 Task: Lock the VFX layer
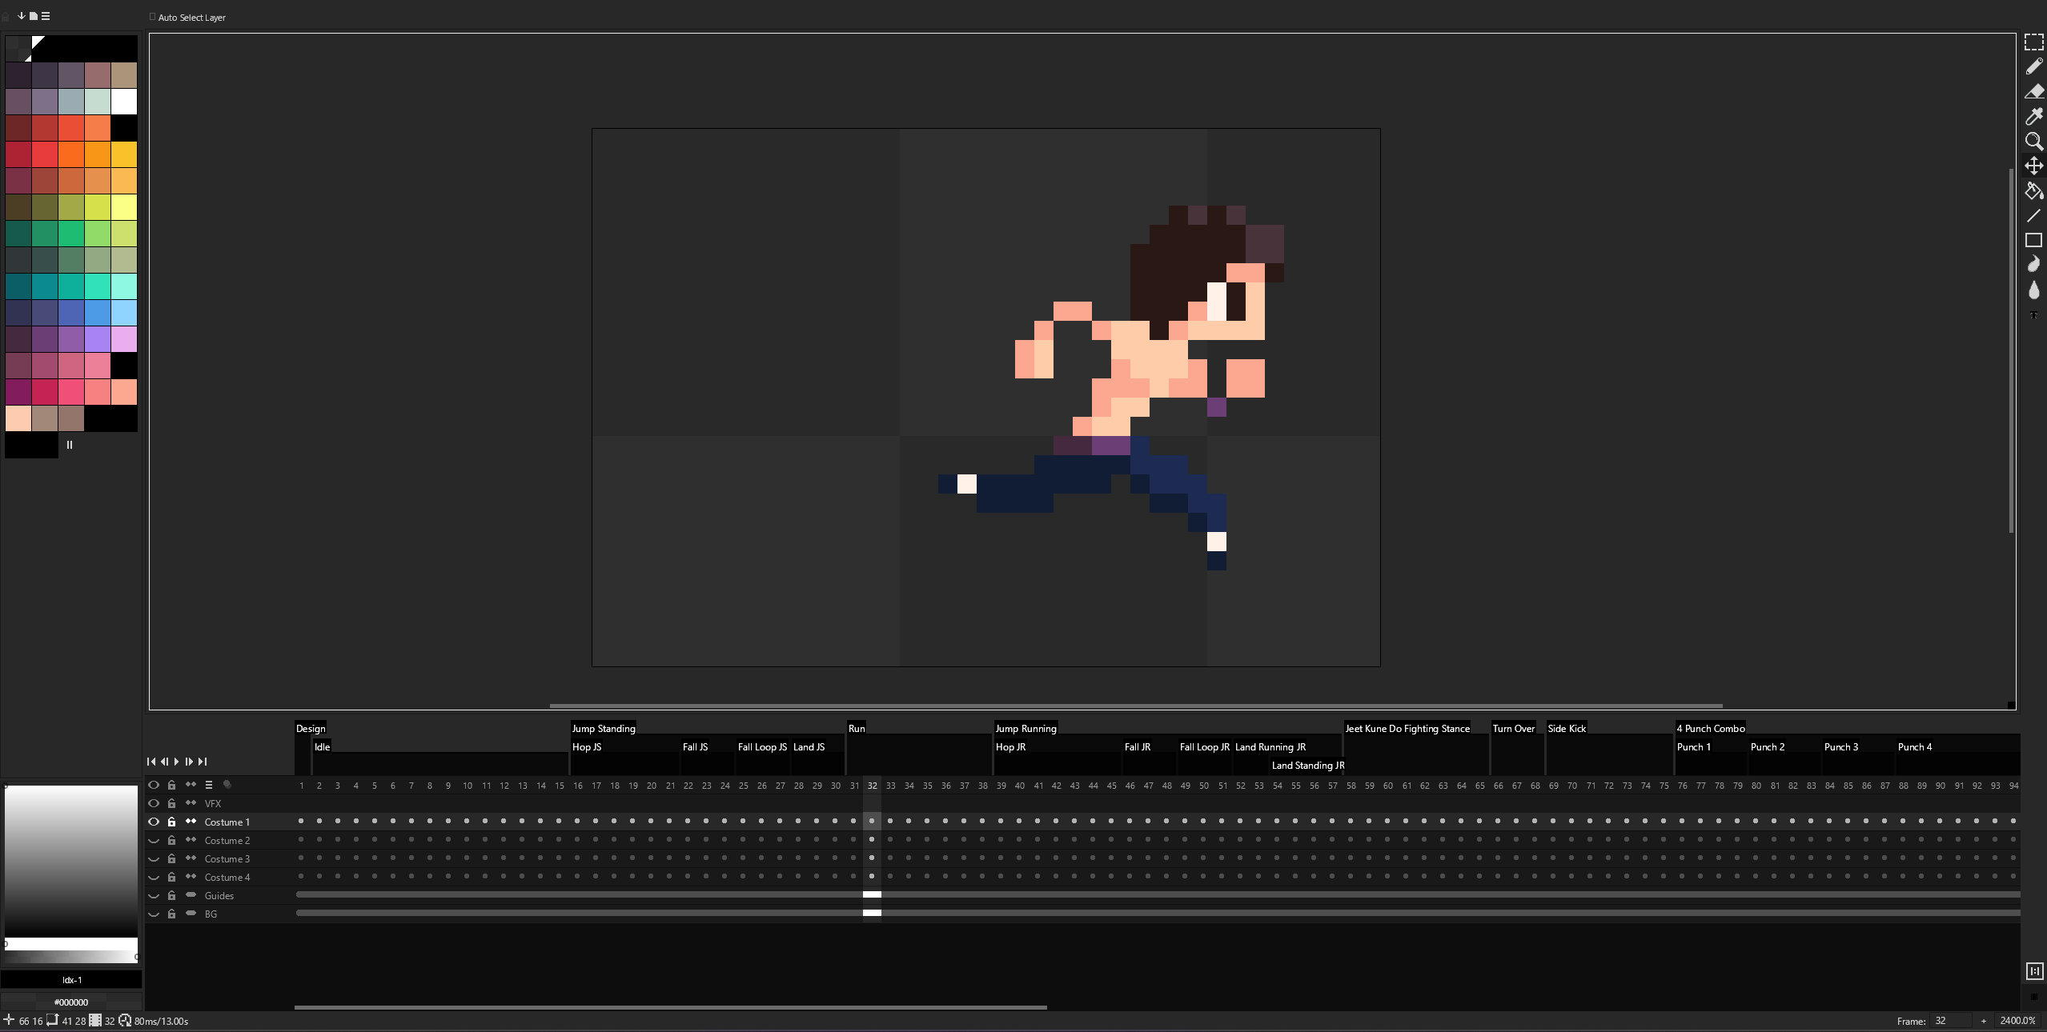click(171, 803)
